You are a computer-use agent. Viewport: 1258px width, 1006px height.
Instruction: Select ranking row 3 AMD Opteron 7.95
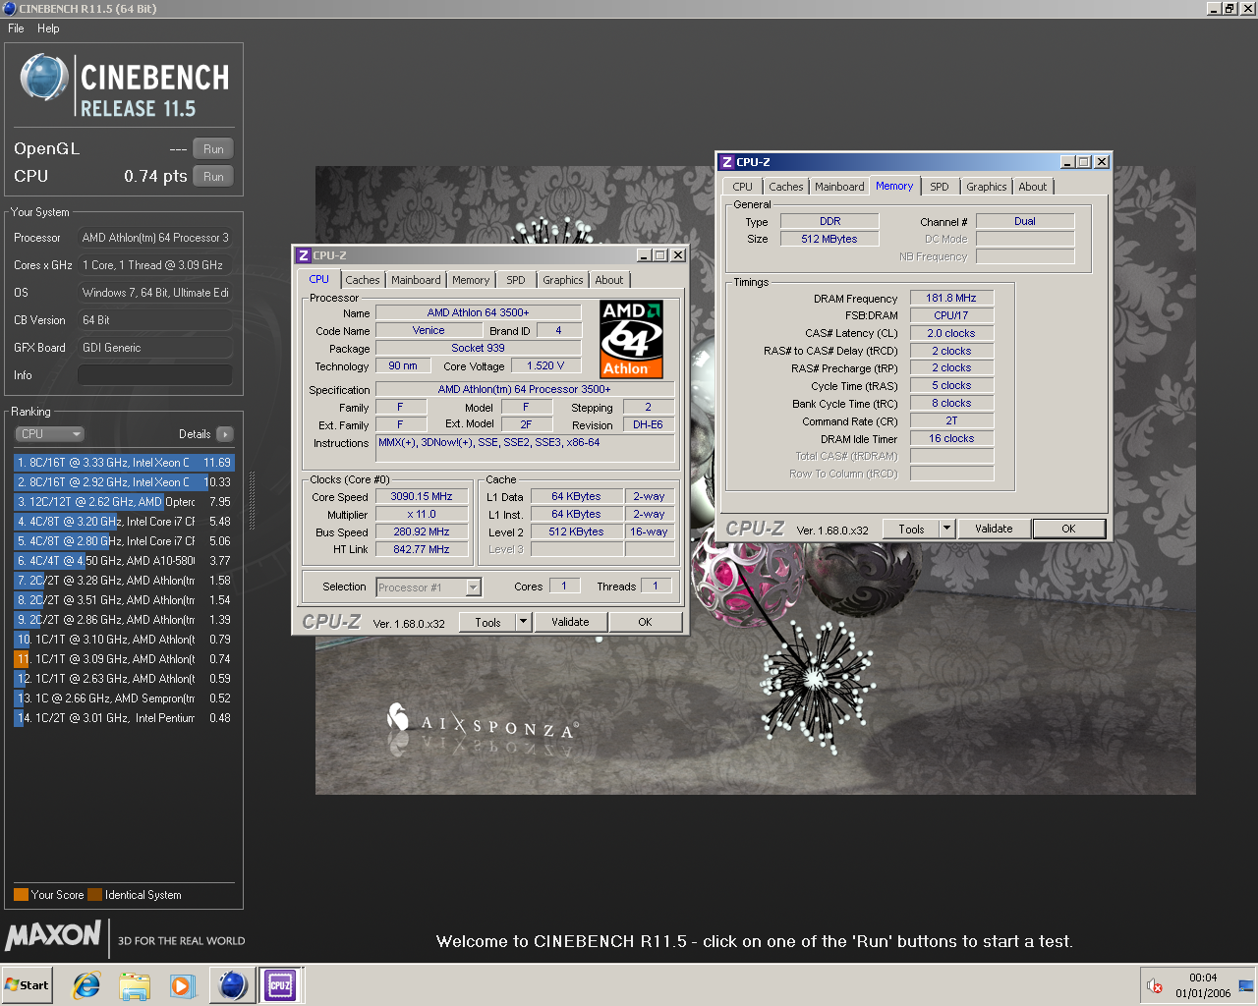pyautogui.click(x=124, y=502)
